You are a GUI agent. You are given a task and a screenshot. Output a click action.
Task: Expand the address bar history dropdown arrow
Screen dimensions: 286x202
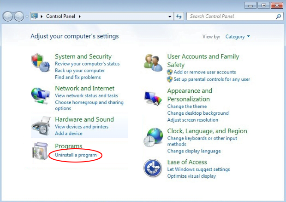click(170, 17)
